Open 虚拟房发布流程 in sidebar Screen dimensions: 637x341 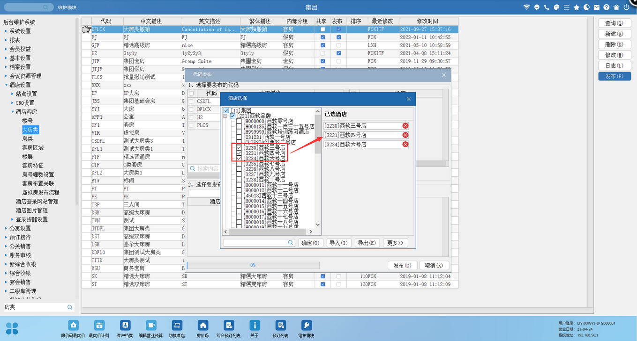[41, 192]
